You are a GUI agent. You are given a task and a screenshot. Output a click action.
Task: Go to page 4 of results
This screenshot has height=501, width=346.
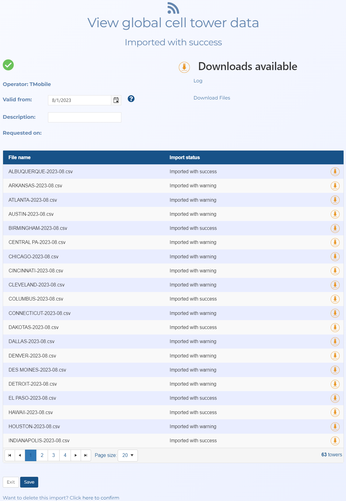[65, 455]
